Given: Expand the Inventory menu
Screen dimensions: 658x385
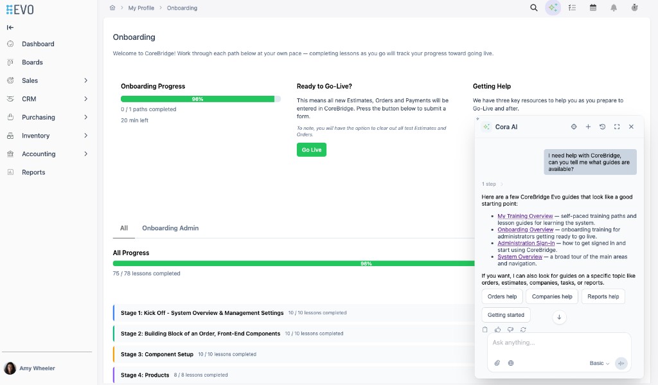Looking at the screenshot, I should (x=85, y=136).
